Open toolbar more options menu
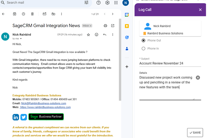 tap(62, 14)
